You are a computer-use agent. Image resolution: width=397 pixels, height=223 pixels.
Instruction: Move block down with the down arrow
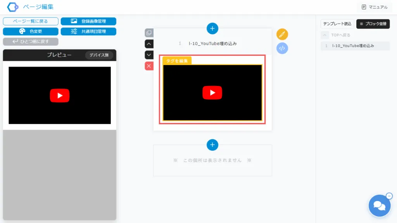coord(149,55)
